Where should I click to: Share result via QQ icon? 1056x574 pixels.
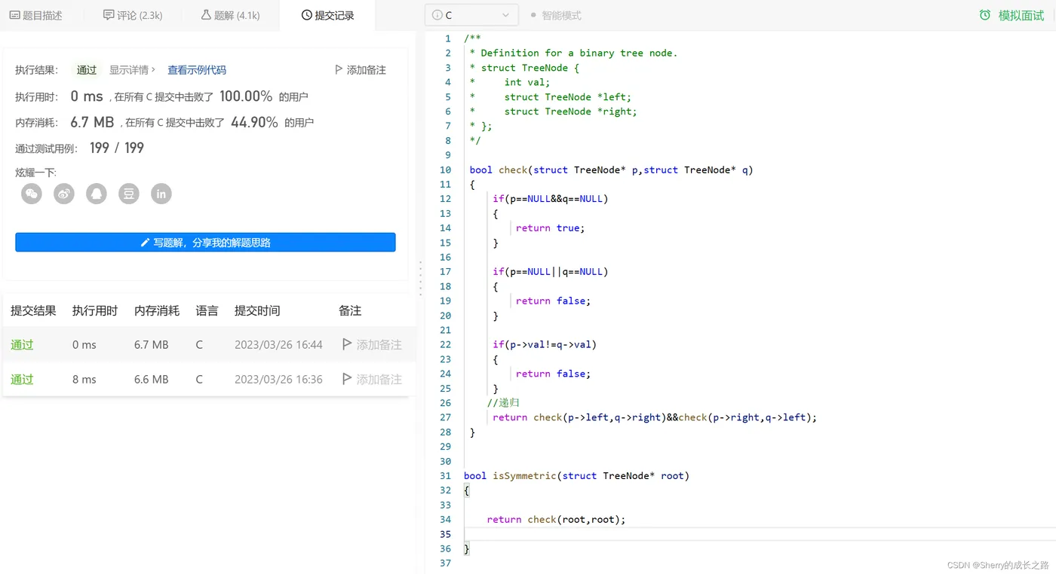point(97,194)
